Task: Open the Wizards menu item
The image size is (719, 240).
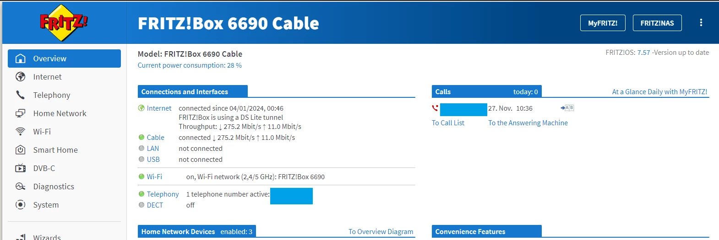Action: (x=47, y=237)
